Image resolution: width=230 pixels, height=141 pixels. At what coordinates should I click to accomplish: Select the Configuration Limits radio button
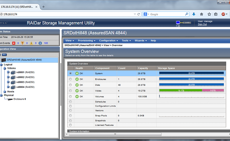70,106
